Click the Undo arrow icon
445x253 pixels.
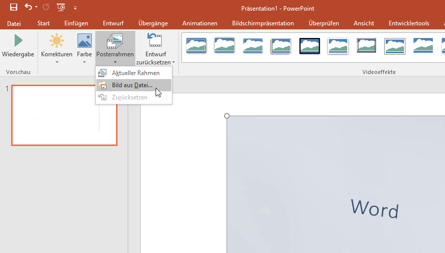28,7
